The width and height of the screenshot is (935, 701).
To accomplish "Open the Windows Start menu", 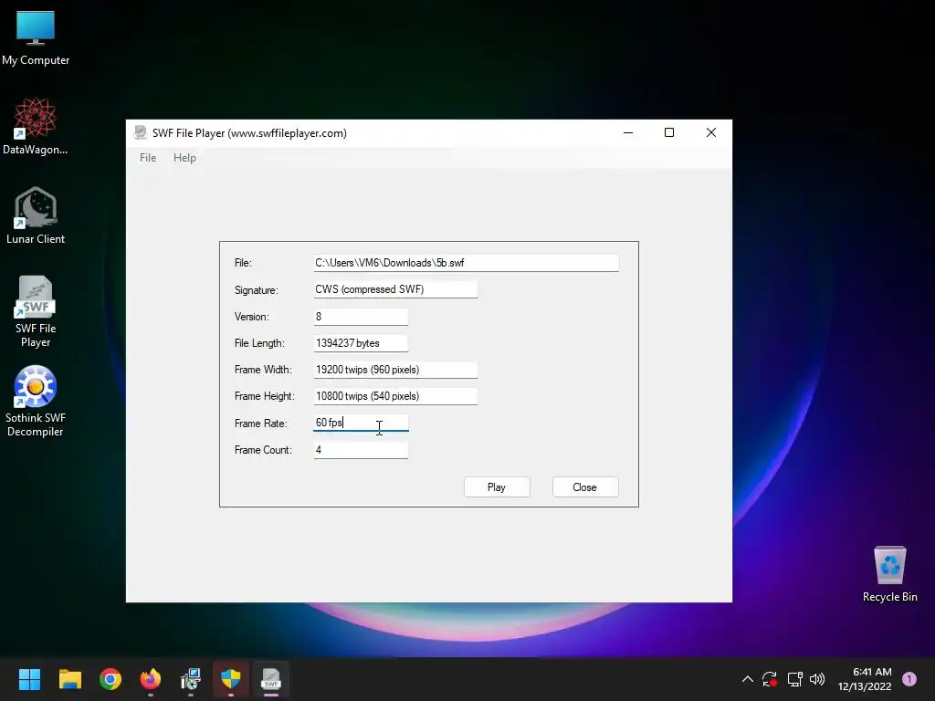I will click(29, 679).
